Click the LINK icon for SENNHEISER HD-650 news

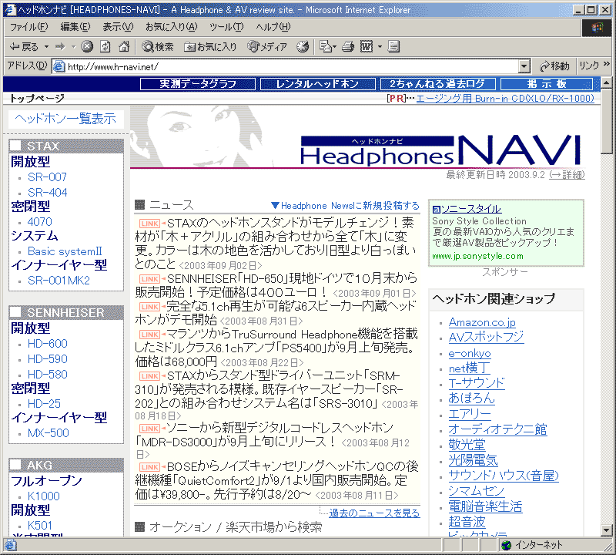(150, 279)
